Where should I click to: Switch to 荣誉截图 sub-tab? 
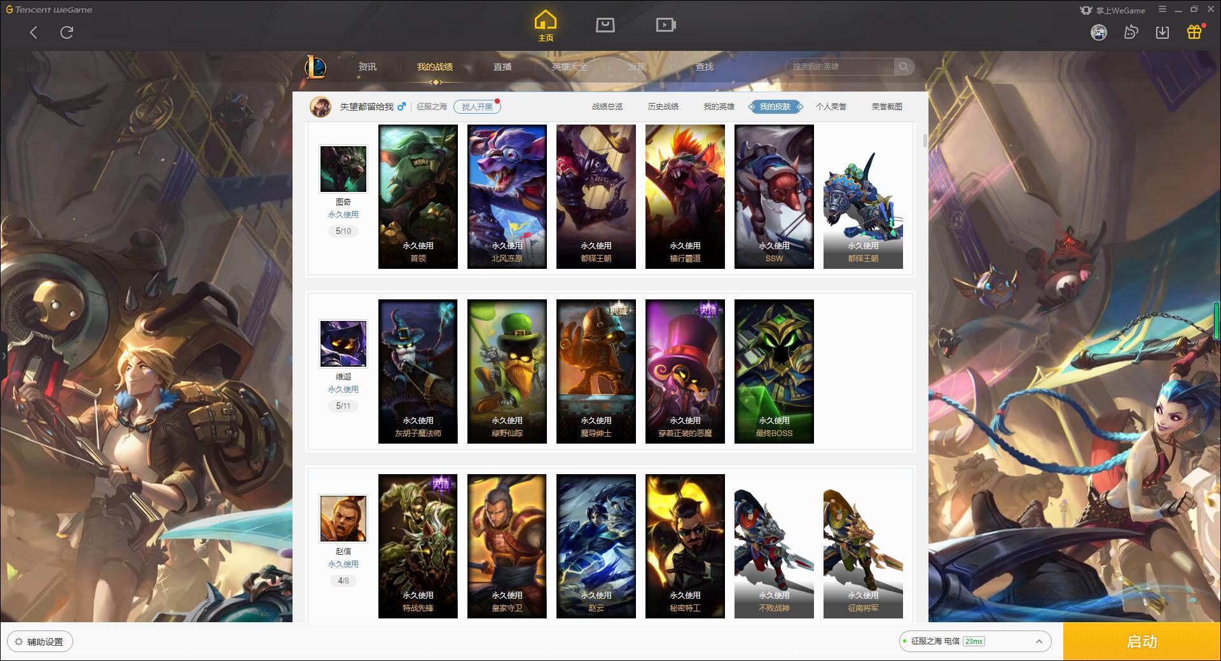click(x=887, y=107)
